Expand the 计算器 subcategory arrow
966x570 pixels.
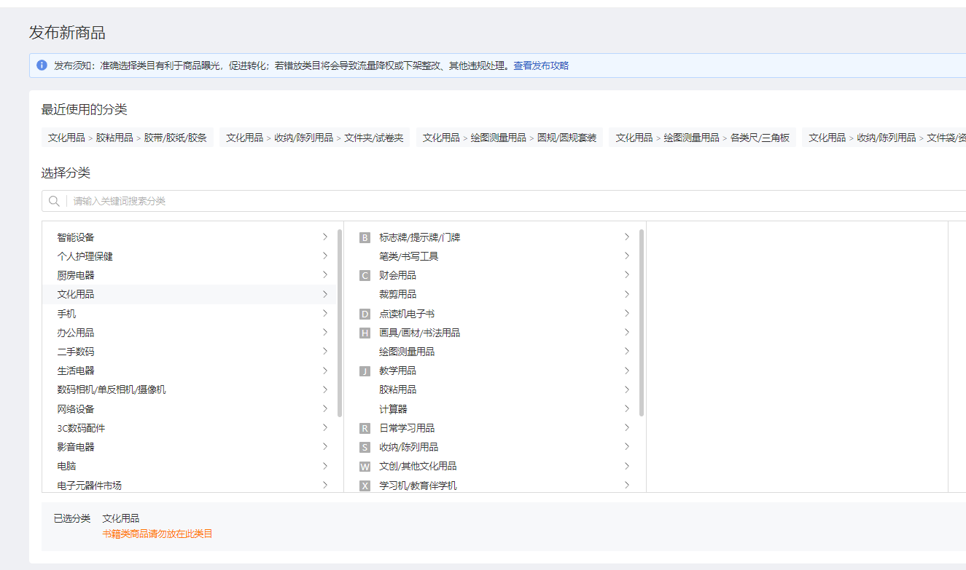coord(626,408)
